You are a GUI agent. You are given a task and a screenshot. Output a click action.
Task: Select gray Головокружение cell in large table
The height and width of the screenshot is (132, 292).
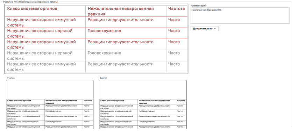pyautogui.click(x=104, y=53)
